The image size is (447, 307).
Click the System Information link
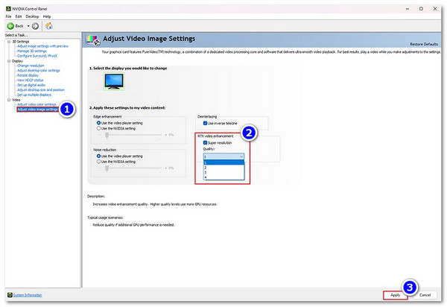point(28,295)
